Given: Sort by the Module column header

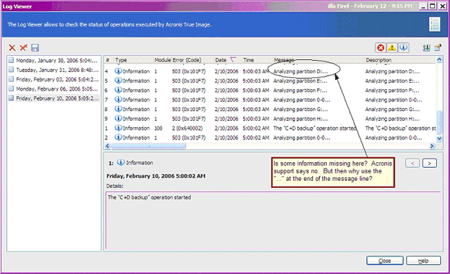Looking at the screenshot, I should tap(163, 60).
